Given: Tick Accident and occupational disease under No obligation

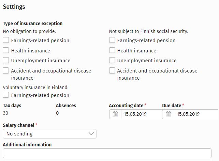Looking at the screenshot, I should click(x=6, y=70).
